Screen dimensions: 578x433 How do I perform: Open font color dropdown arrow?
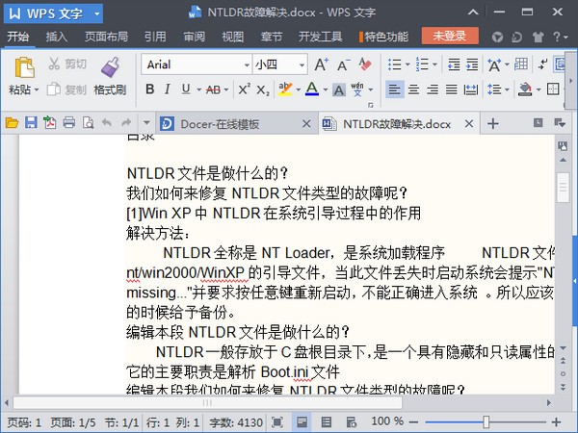(326, 89)
